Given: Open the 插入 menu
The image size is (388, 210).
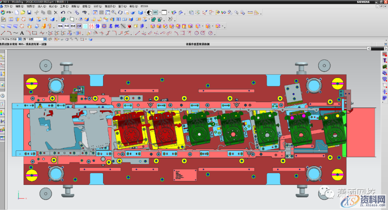Looking at the screenshot, I should coord(40,6).
